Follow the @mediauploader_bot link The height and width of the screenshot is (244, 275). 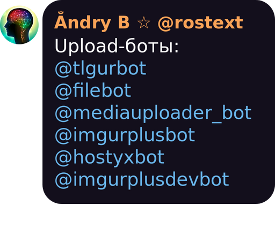(x=153, y=113)
